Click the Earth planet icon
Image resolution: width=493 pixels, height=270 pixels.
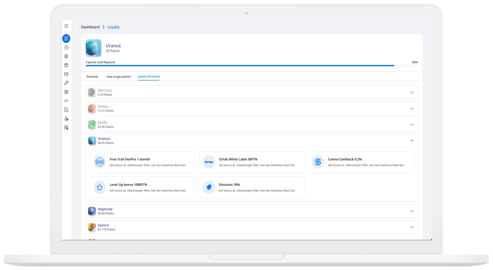pyautogui.click(x=92, y=125)
